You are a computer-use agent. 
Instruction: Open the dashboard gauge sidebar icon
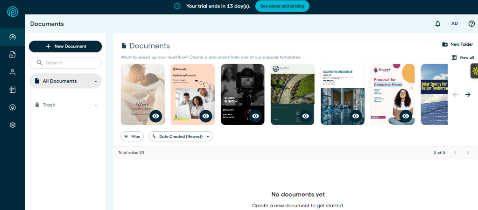pos(13,37)
